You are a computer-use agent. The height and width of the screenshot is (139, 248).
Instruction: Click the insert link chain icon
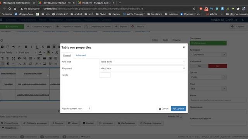[x=36, y=64]
